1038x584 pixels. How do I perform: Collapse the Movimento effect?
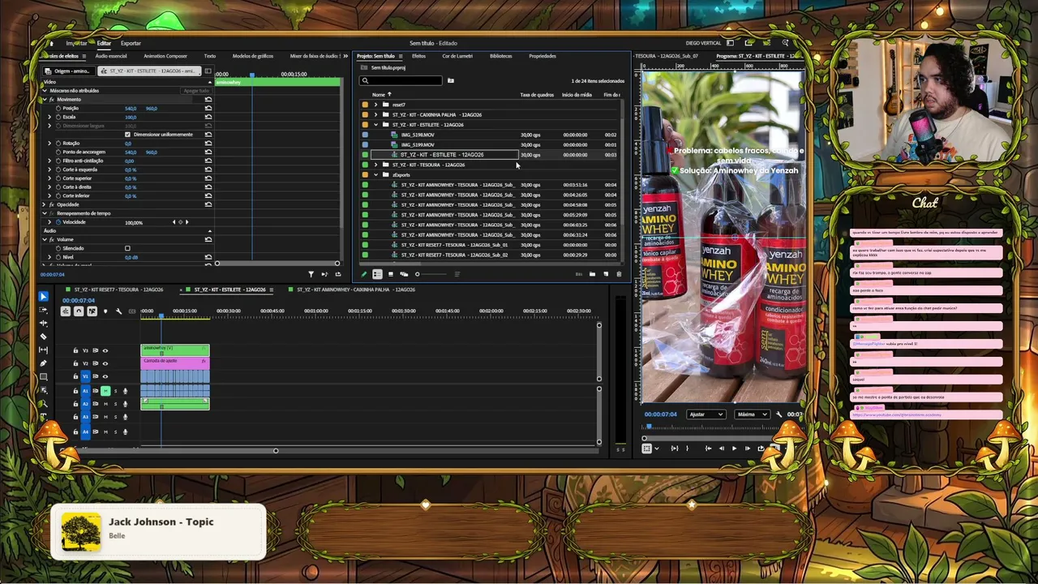[45, 99]
